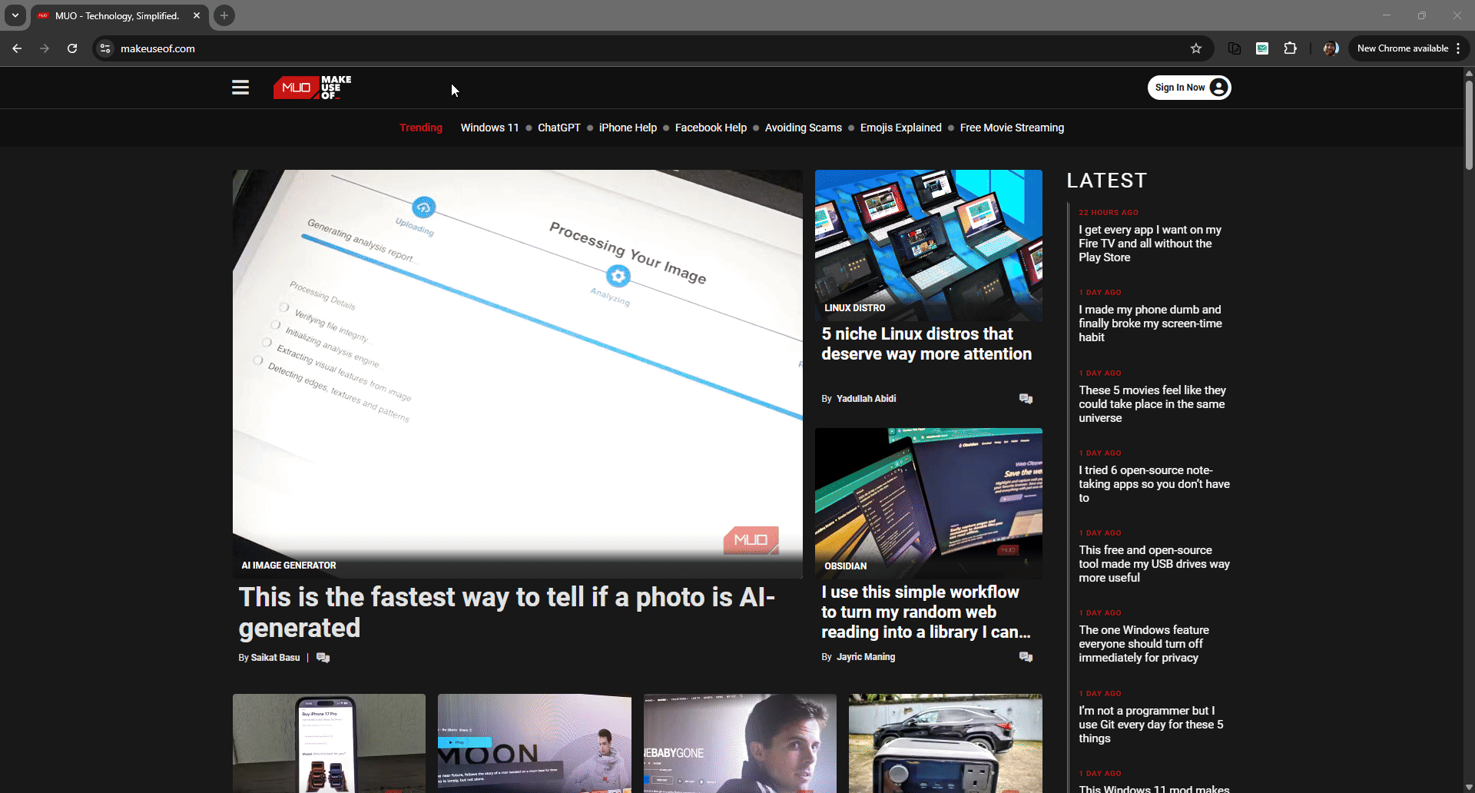Screen dimensions: 1475x793
Task: Select the Avoiding Scams trending topic
Action: tap(804, 128)
